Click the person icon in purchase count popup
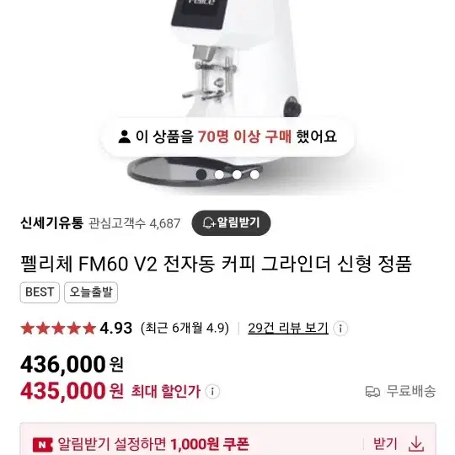The height and width of the screenshot is (455, 455). coord(125,136)
